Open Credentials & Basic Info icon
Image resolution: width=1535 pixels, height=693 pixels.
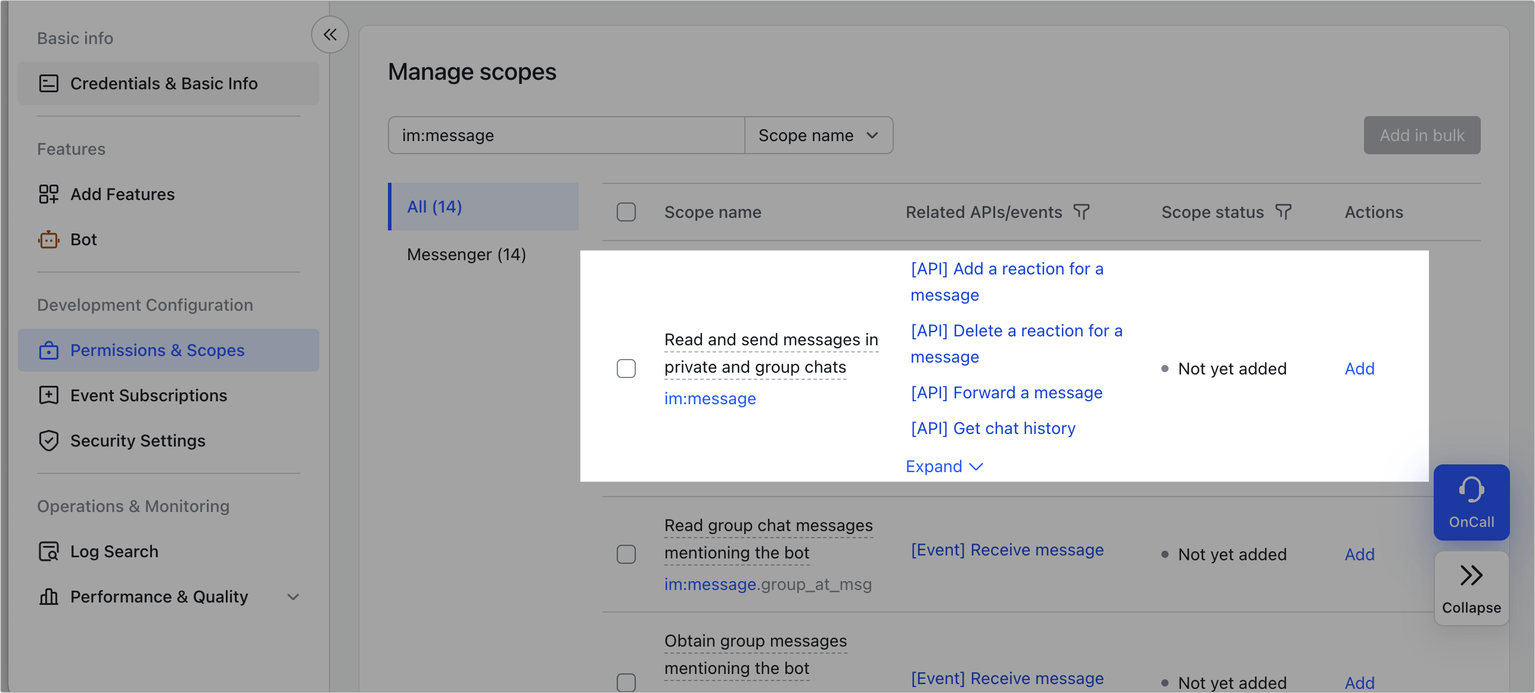pyautogui.click(x=49, y=83)
